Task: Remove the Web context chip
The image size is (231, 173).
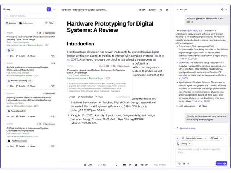Action: pyautogui.click(x=221, y=138)
